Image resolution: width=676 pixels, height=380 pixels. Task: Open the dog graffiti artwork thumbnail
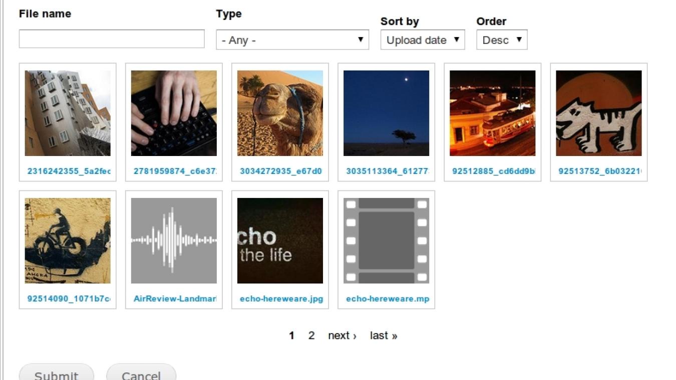click(598, 112)
